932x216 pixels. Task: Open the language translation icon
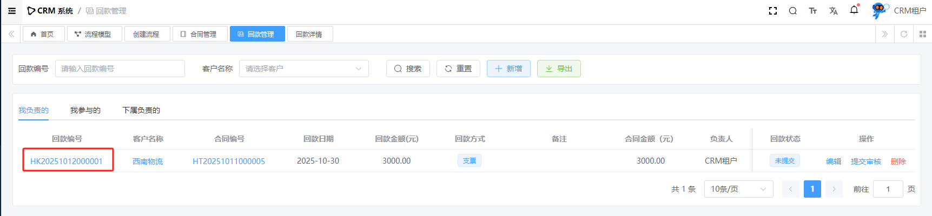pyautogui.click(x=833, y=11)
